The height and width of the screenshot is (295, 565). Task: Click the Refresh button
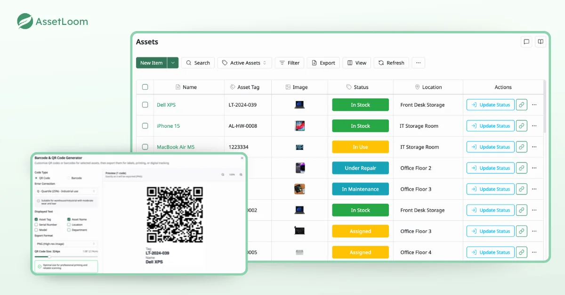[x=391, y=63]
